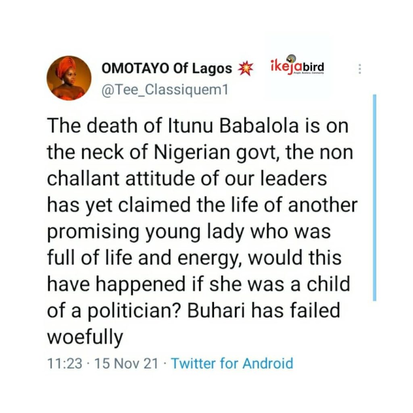This screenshot has height=413, width=413.
Task: Click the blue vertical bar on the right
Action: [x=374, y=198]
